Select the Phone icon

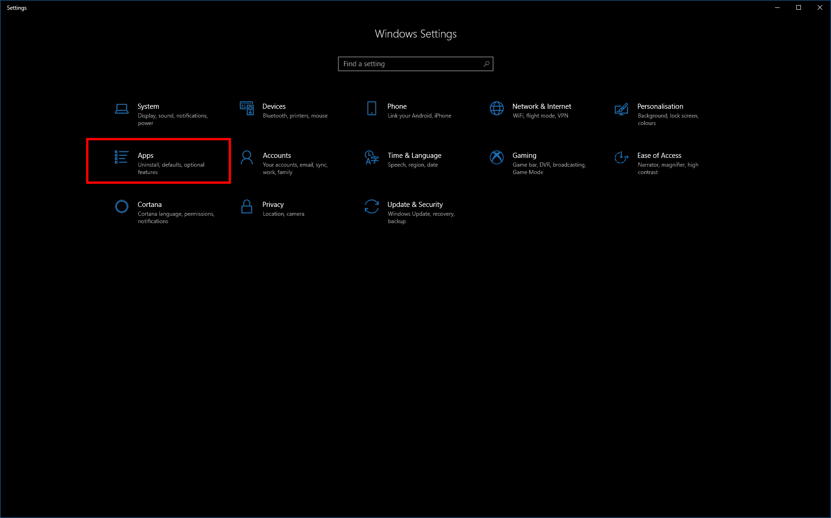point(372,108)
